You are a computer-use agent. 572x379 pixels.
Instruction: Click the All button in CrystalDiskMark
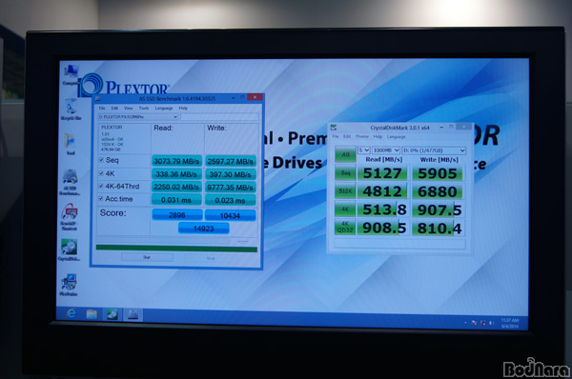click(345, 154)
